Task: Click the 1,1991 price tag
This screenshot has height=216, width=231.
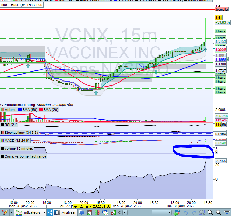Action: [220, 56]
